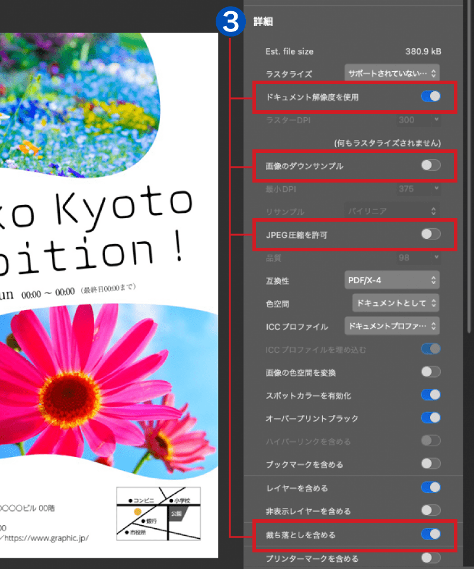Click the blue number 3 step badge
Image resolution: width=474 pixels, height=569 pixels.
(233, 22)
